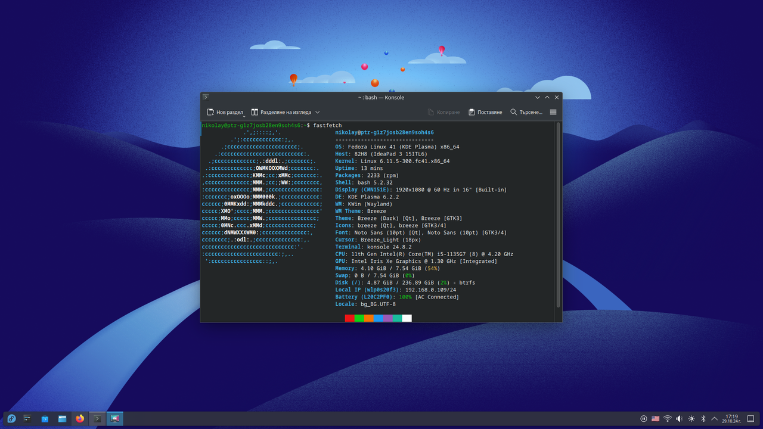This screenshot has width=763, height=429.
Task: Click the Копиране toolbar button
Action: tap(443, 112)
